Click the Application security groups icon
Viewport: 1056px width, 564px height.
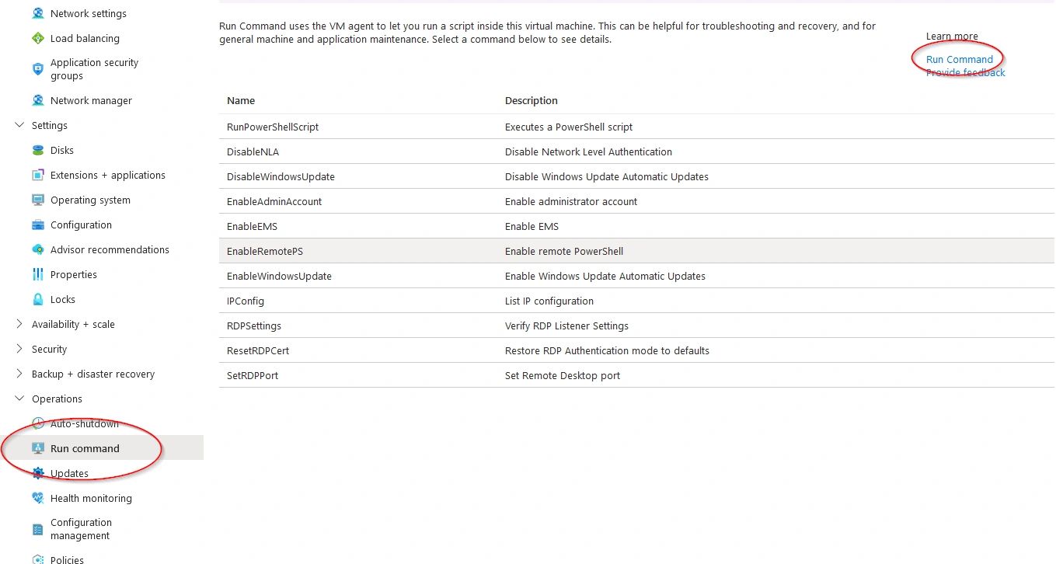coord(37,69)
